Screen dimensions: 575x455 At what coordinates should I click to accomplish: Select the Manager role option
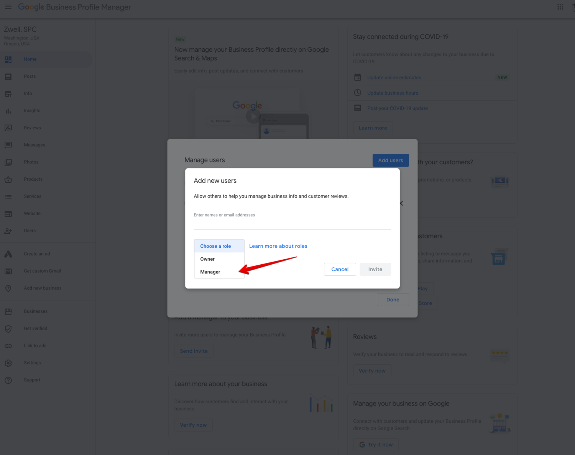point(219,272)
